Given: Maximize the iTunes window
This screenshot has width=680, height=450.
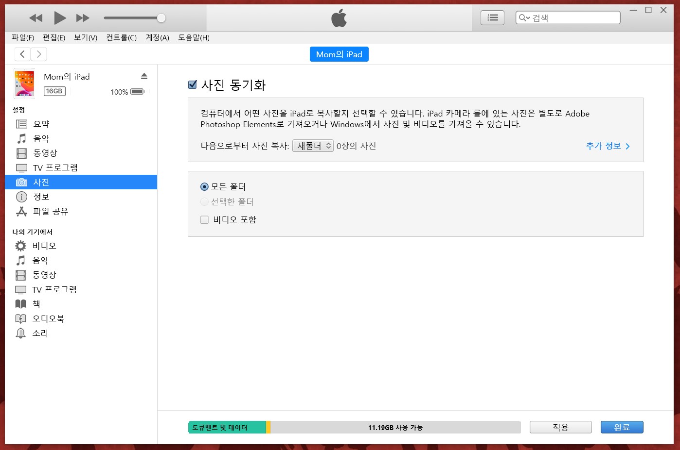Looking at the screenshot, I should tap(648, 10).
